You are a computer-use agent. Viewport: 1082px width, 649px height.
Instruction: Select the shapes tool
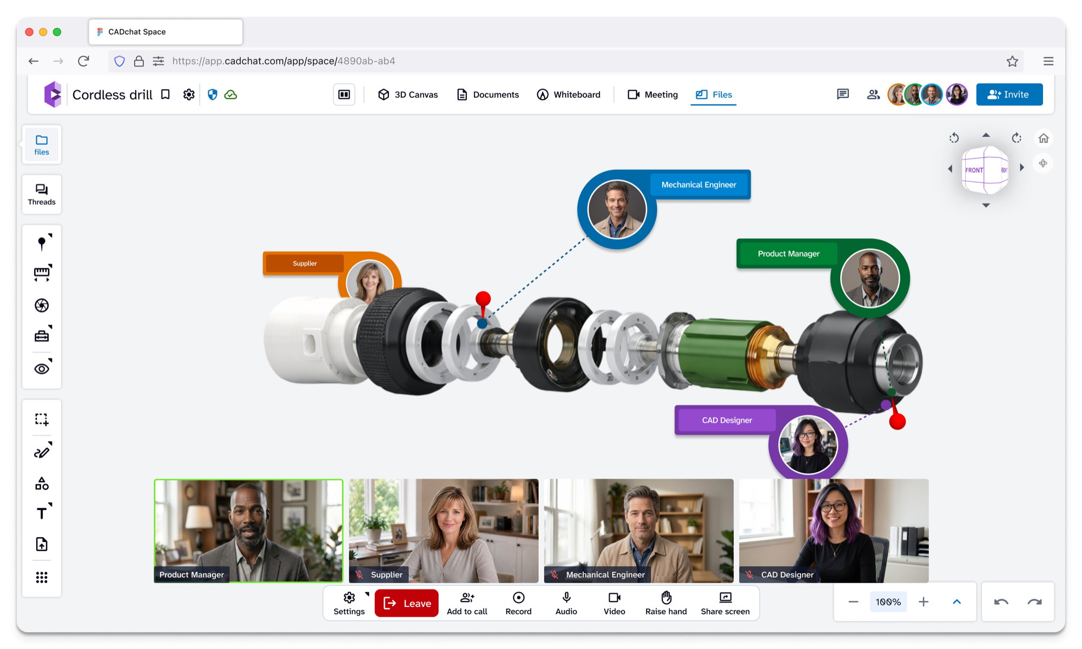[42, 483]
